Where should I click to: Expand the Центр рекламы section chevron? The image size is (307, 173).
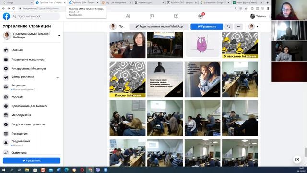[58, 77]
